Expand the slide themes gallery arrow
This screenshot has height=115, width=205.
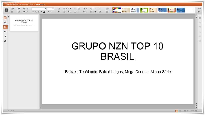point(194,10)
